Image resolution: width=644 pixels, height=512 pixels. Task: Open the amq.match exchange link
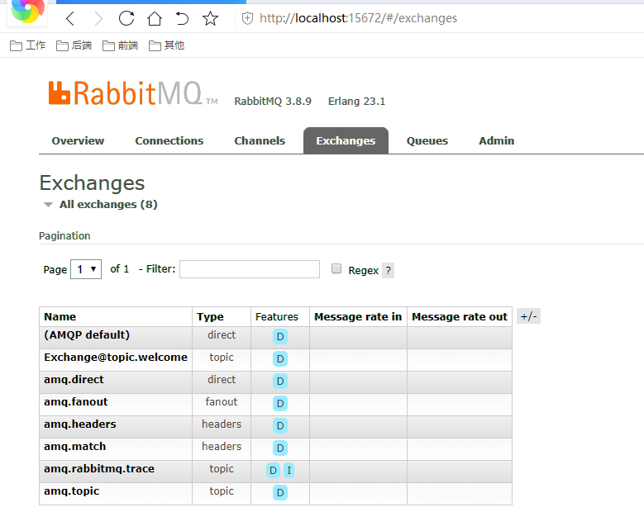pyautogui.click(x=74, y=447)
